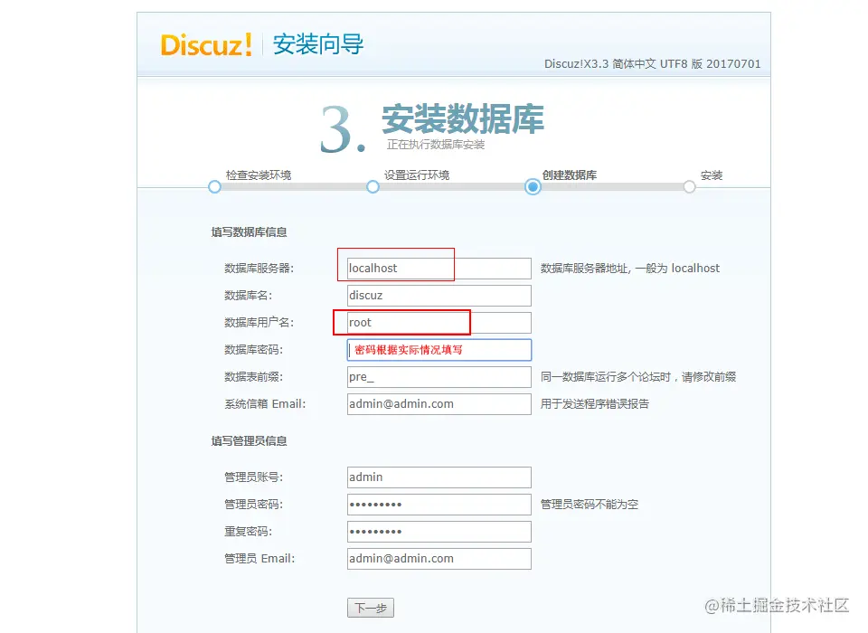This screenshot has height=633, width=868.
Task: Click the 填写数据库信息 heading
Action: point(250,232)
